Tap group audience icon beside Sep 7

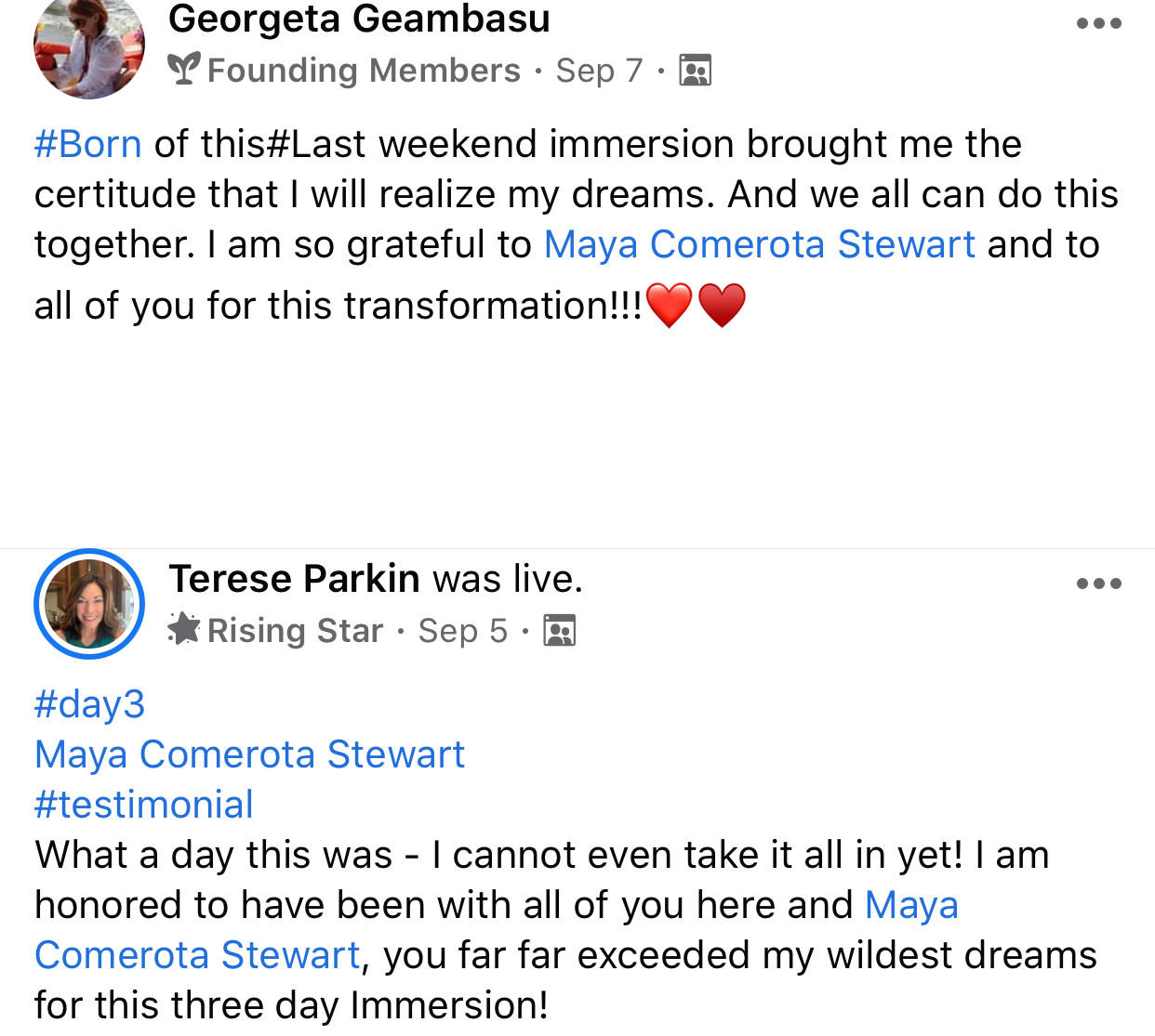coord(695,71)
